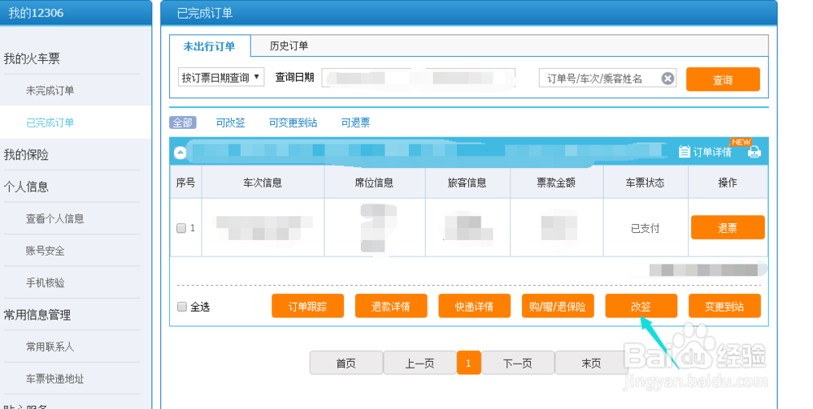Go to 上一页 in the pagination
The width and height of the screenshot is (813, 409).
click(x=420, y=363)
